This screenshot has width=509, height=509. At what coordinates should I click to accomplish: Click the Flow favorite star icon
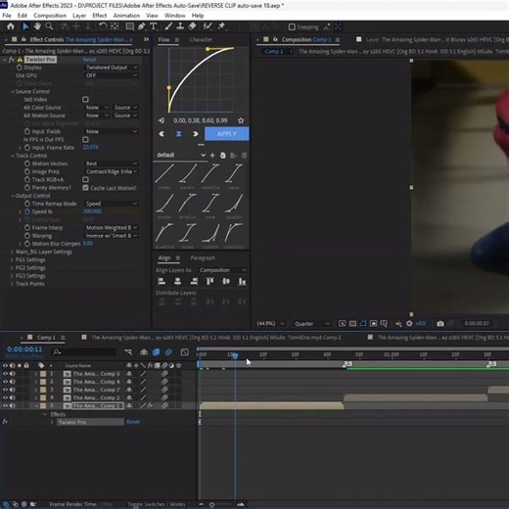tap(241, 120)
